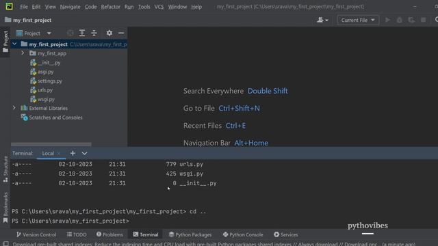Viewport: 438px width, 246px height.
Task: Toggle the Structure tool window sidebar tab
Action: pos(5,169)
